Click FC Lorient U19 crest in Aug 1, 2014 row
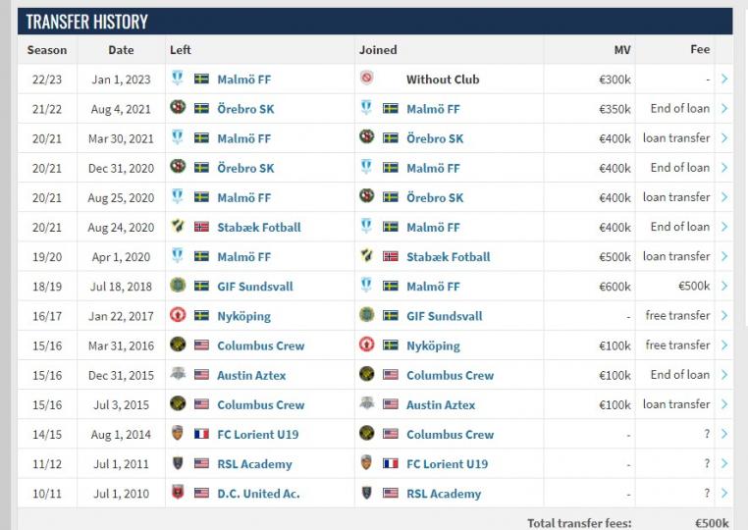 (x=178, y=434)
